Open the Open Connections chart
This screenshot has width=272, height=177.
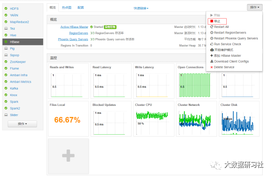(196, 81)
